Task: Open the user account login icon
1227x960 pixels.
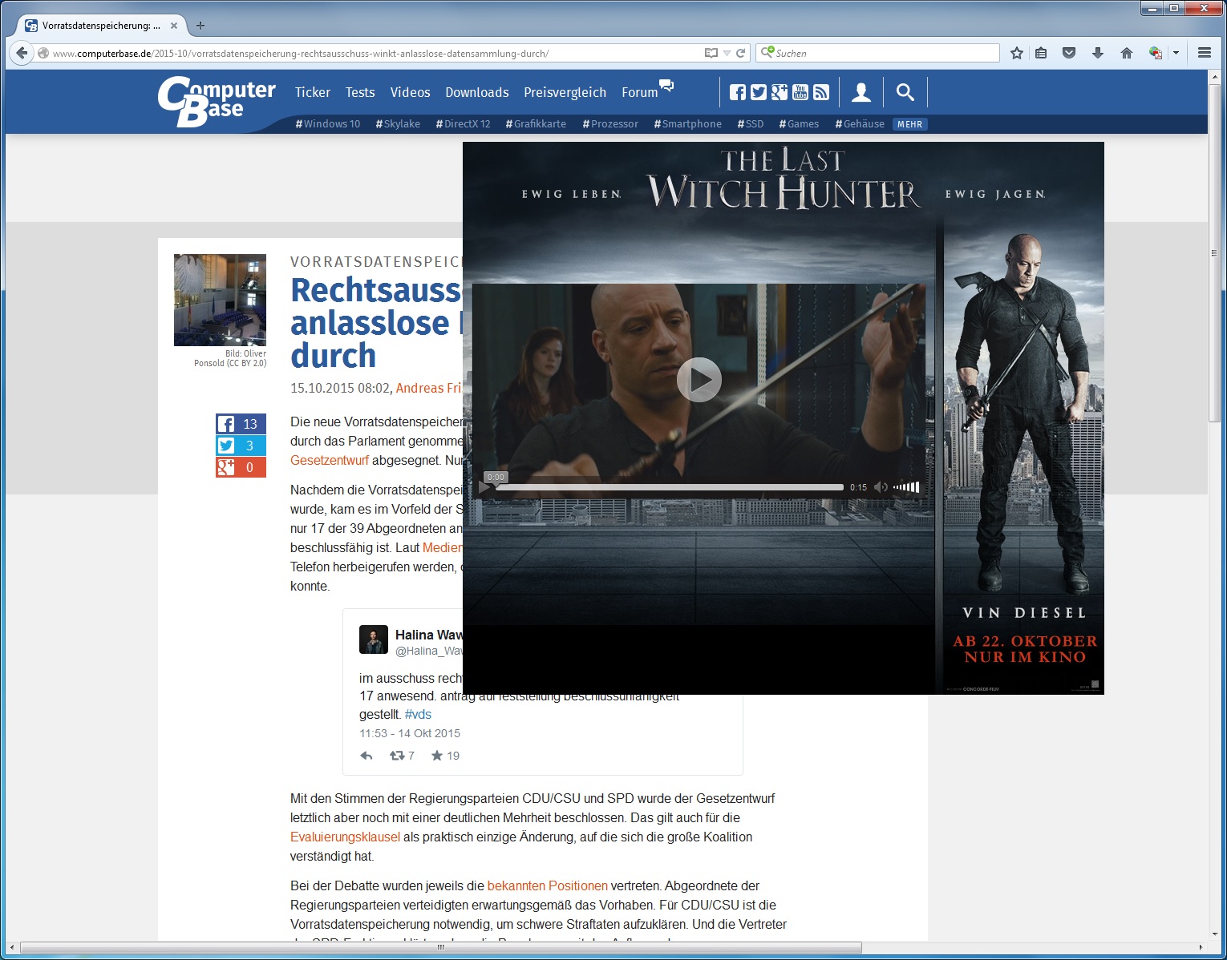Action: [x=861, y=92]
